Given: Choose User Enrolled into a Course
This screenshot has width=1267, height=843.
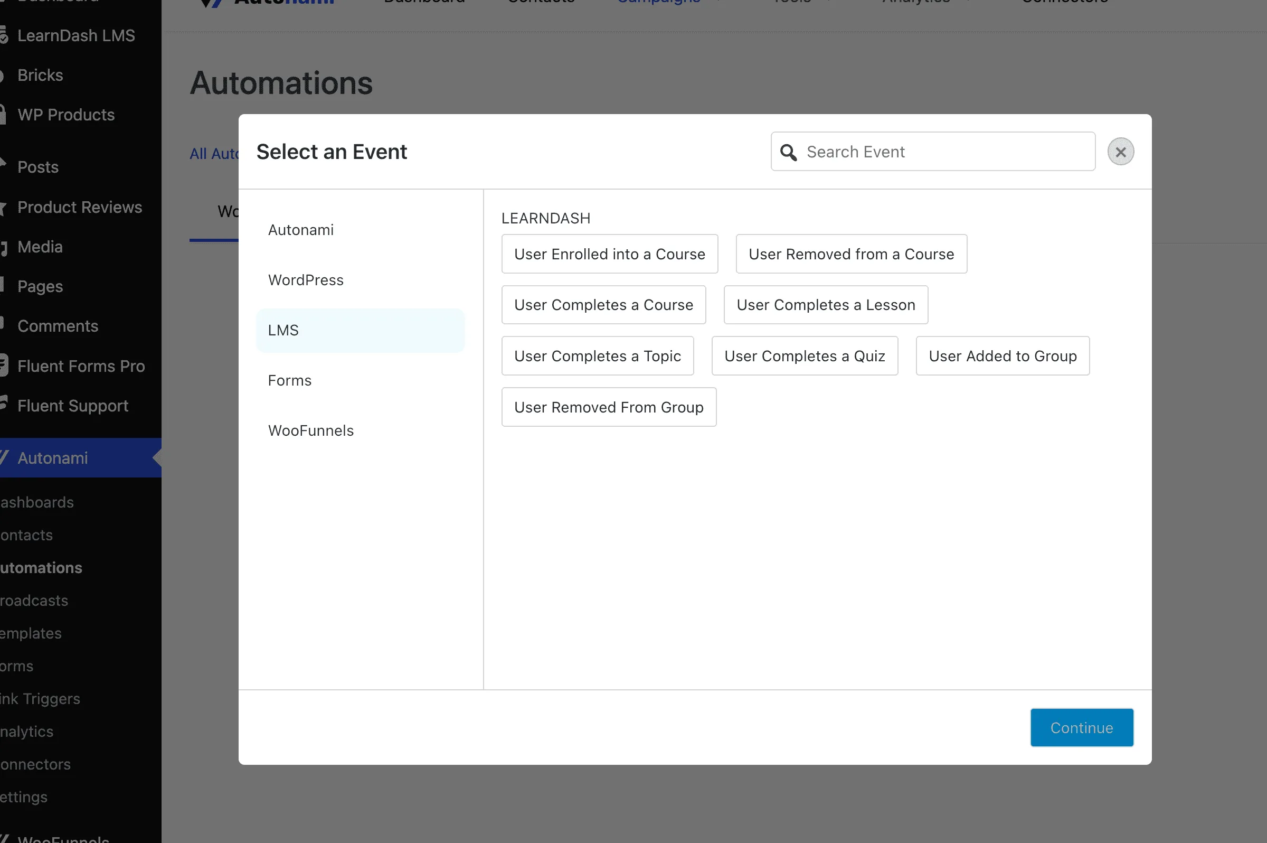Looking at the screenshot, I should click(609, 254).
